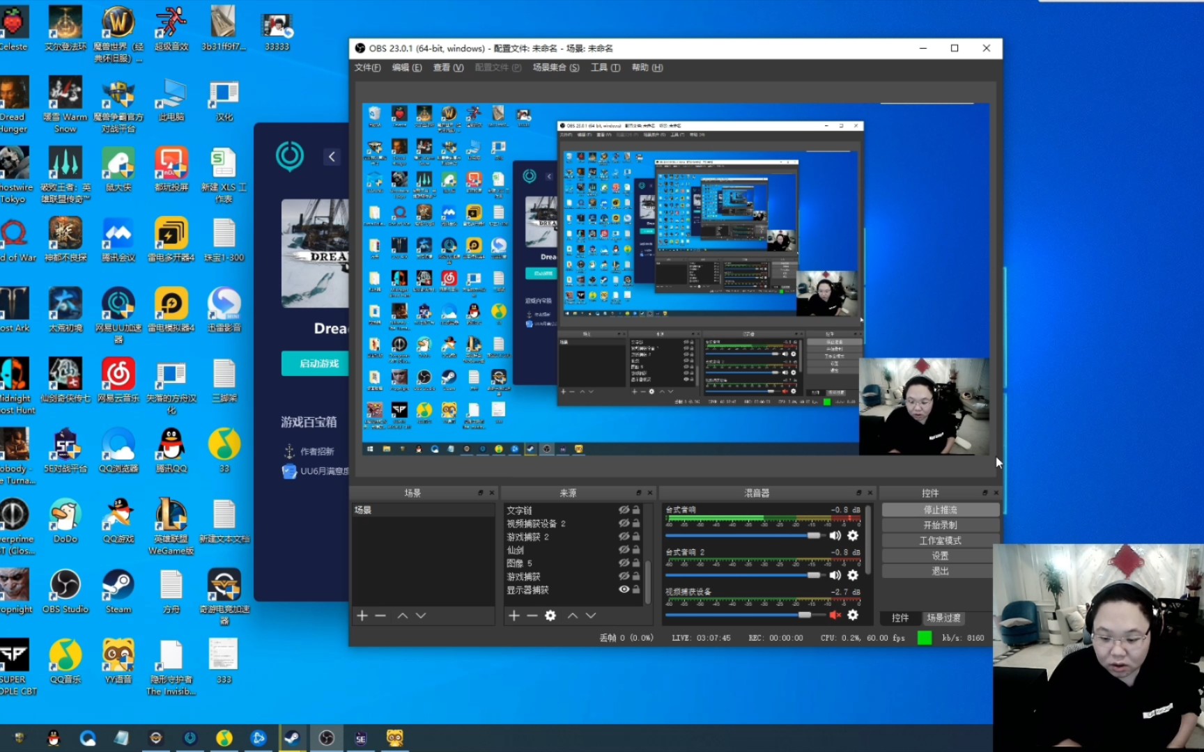Open 魔兽世界 desktop icon
The width and height of the screenshot is (1204, 752).
click(118, 33)
